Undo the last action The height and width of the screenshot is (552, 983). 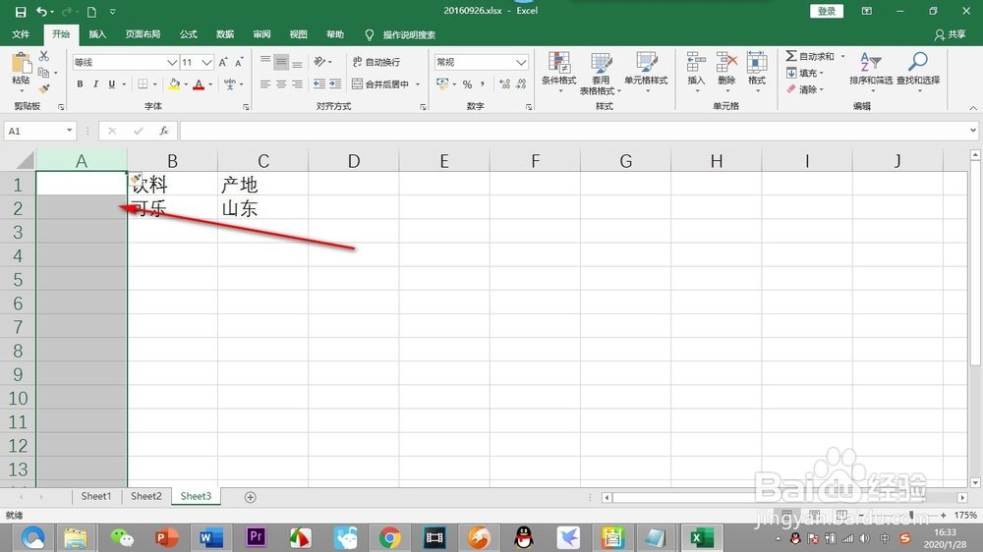click(40, 11)
